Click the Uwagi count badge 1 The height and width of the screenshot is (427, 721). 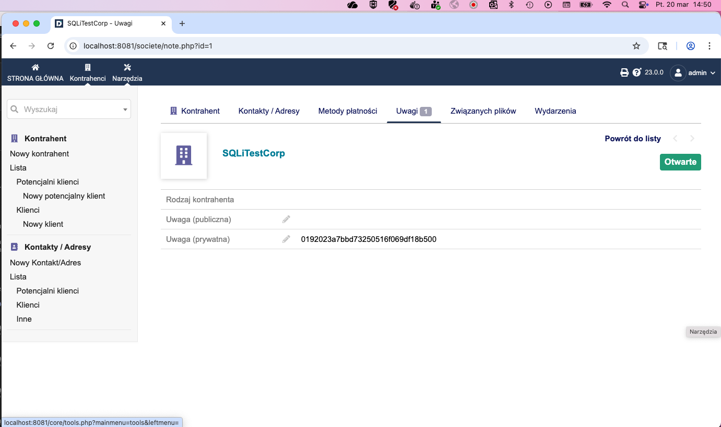[425, 112]
